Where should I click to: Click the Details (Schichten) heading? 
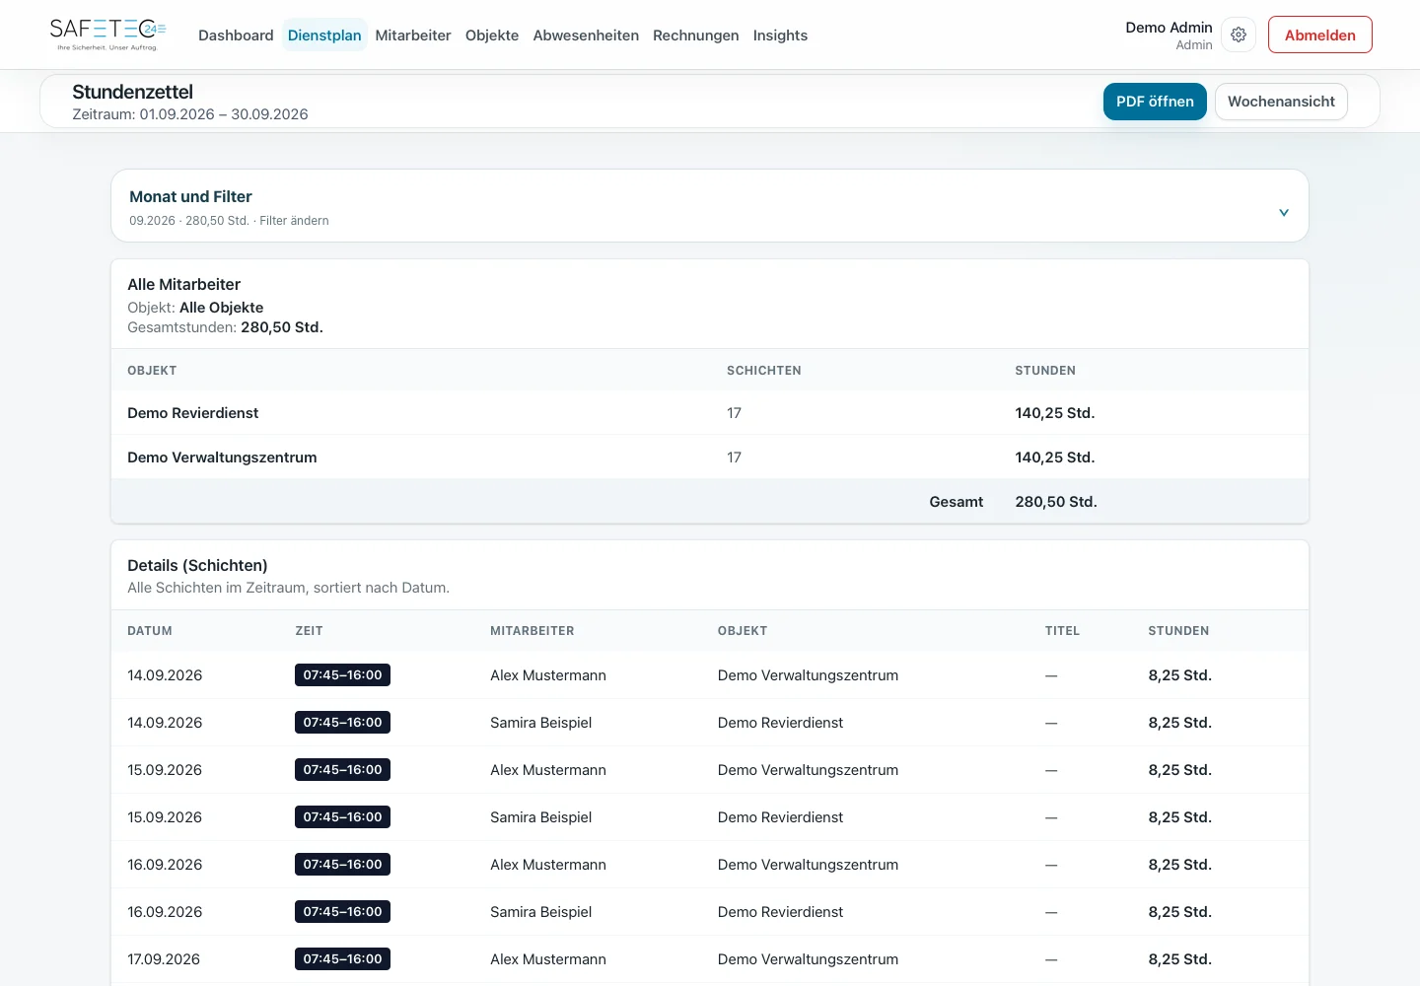(x=197, y=565)
